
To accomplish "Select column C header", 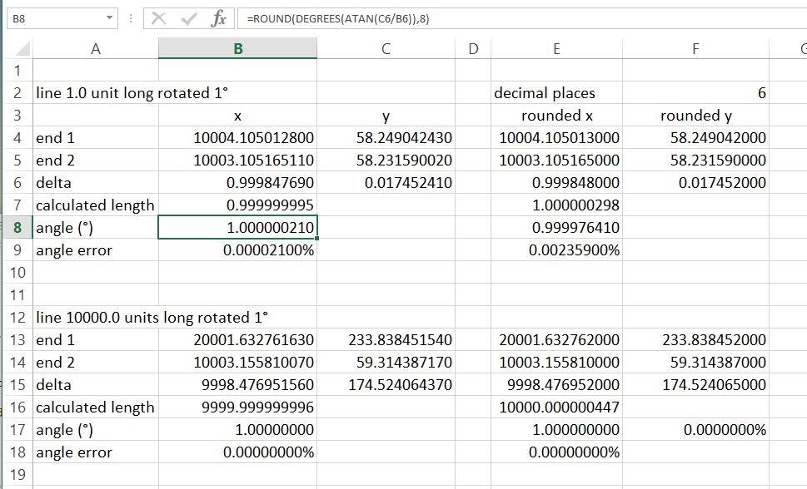I will (386, 49).
